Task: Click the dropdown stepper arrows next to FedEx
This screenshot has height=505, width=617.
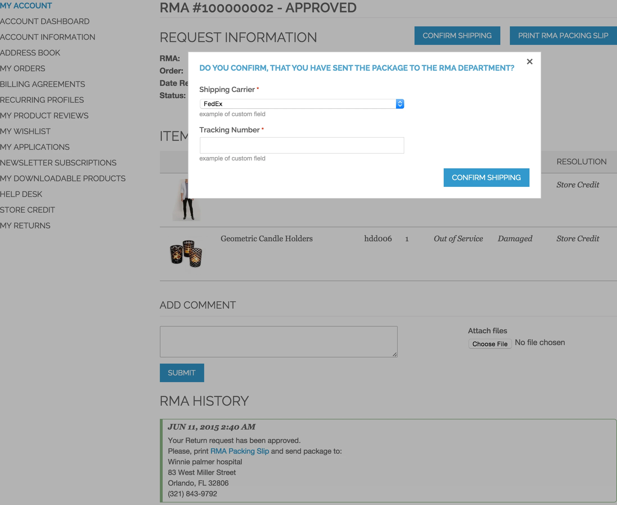Action: click(400, 104)
